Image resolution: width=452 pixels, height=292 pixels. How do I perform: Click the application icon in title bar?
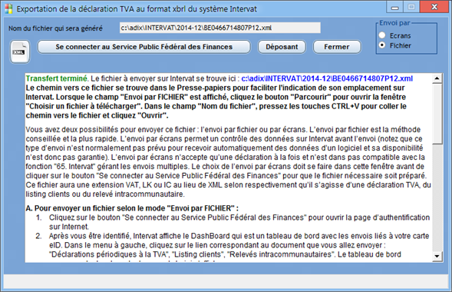coord(8,9)
